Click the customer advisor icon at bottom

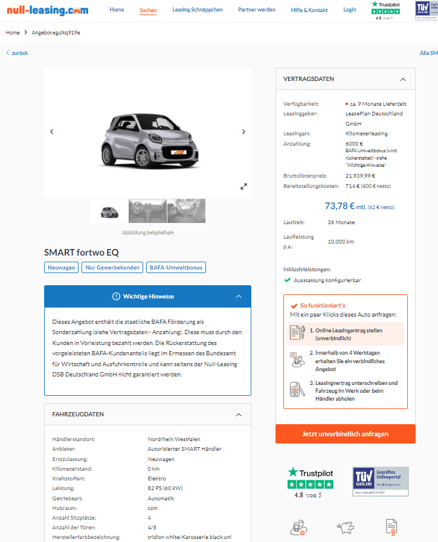[x=298, y=527]
